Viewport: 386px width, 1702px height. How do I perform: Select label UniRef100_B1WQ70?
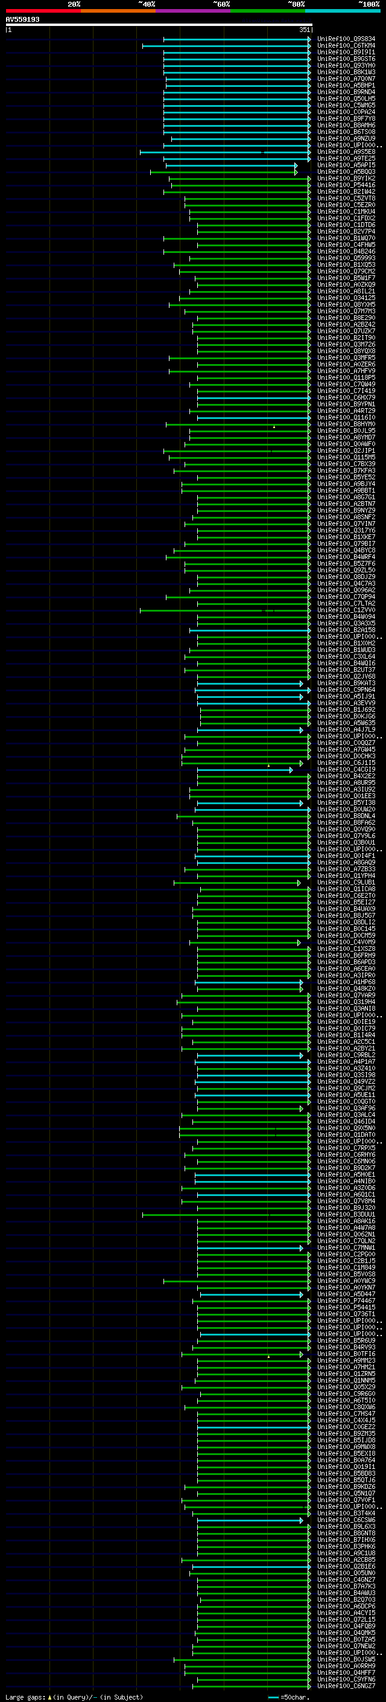click(x=346, y=238)
